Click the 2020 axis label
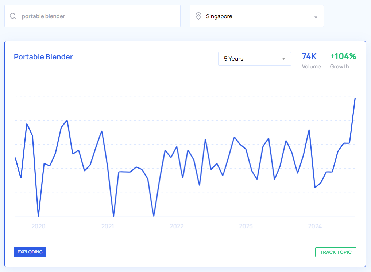The width and height of the screenshot is (371, 272). pyautogui.click(x=38, y=226)
